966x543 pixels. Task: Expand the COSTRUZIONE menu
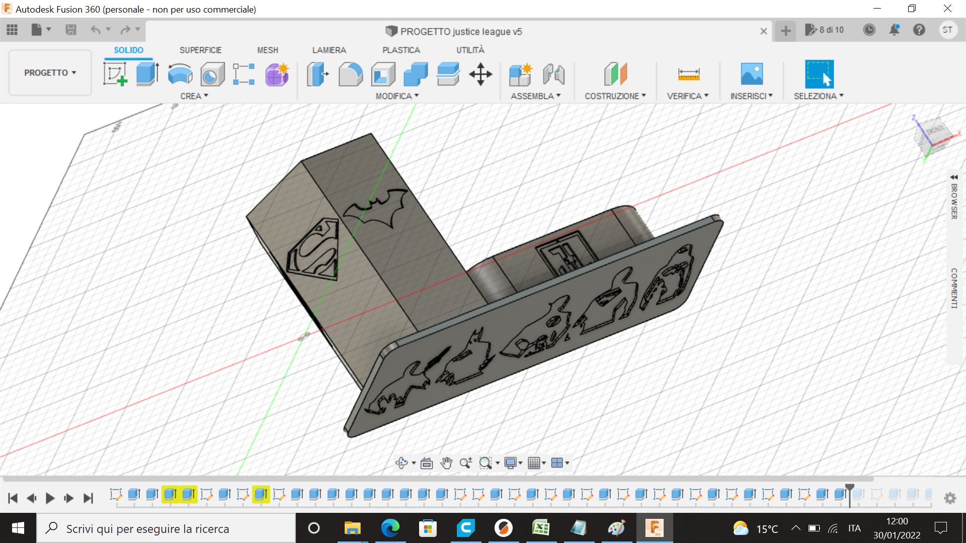615,96
